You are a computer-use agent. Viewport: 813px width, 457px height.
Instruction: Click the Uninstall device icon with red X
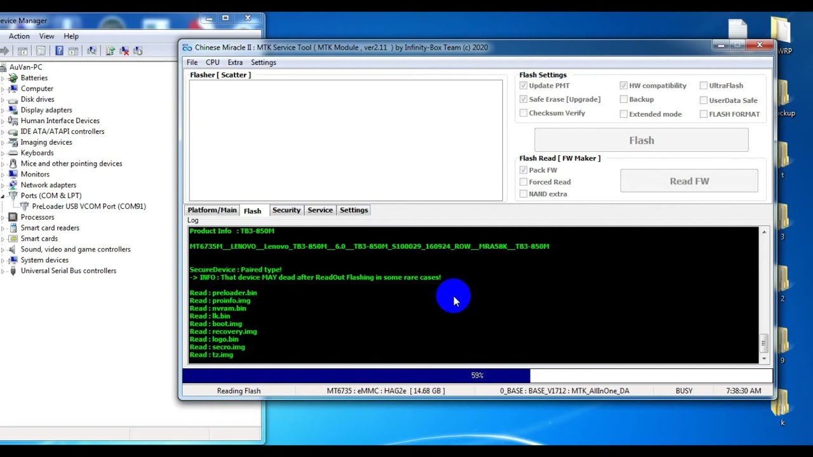tap(124, 51)
